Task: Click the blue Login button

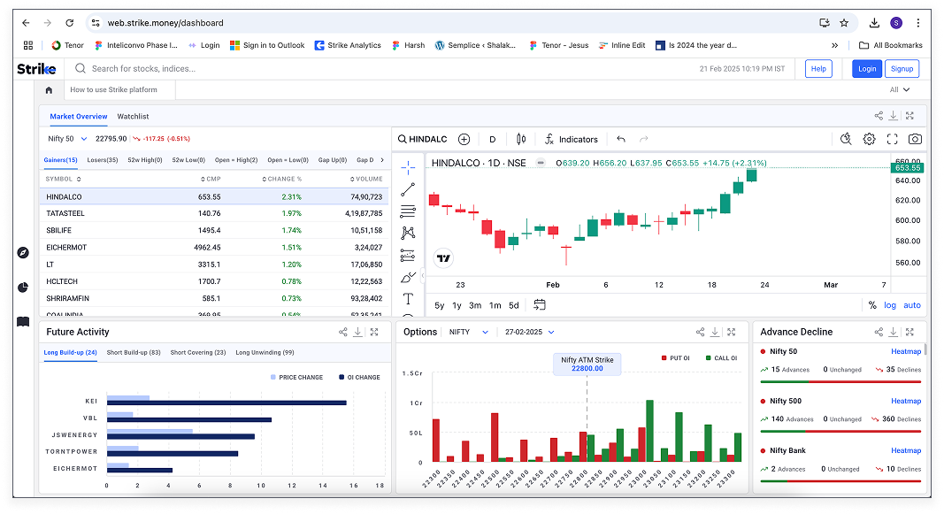Action: [x=866, y=68]
